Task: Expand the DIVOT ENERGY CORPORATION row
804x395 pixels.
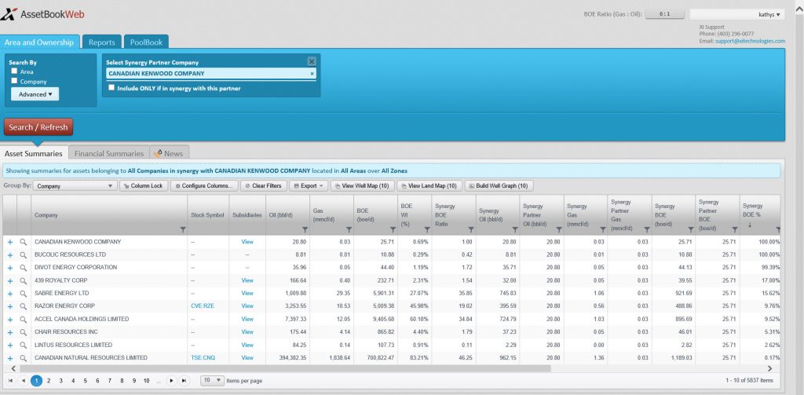Action: tap(9, 268)
